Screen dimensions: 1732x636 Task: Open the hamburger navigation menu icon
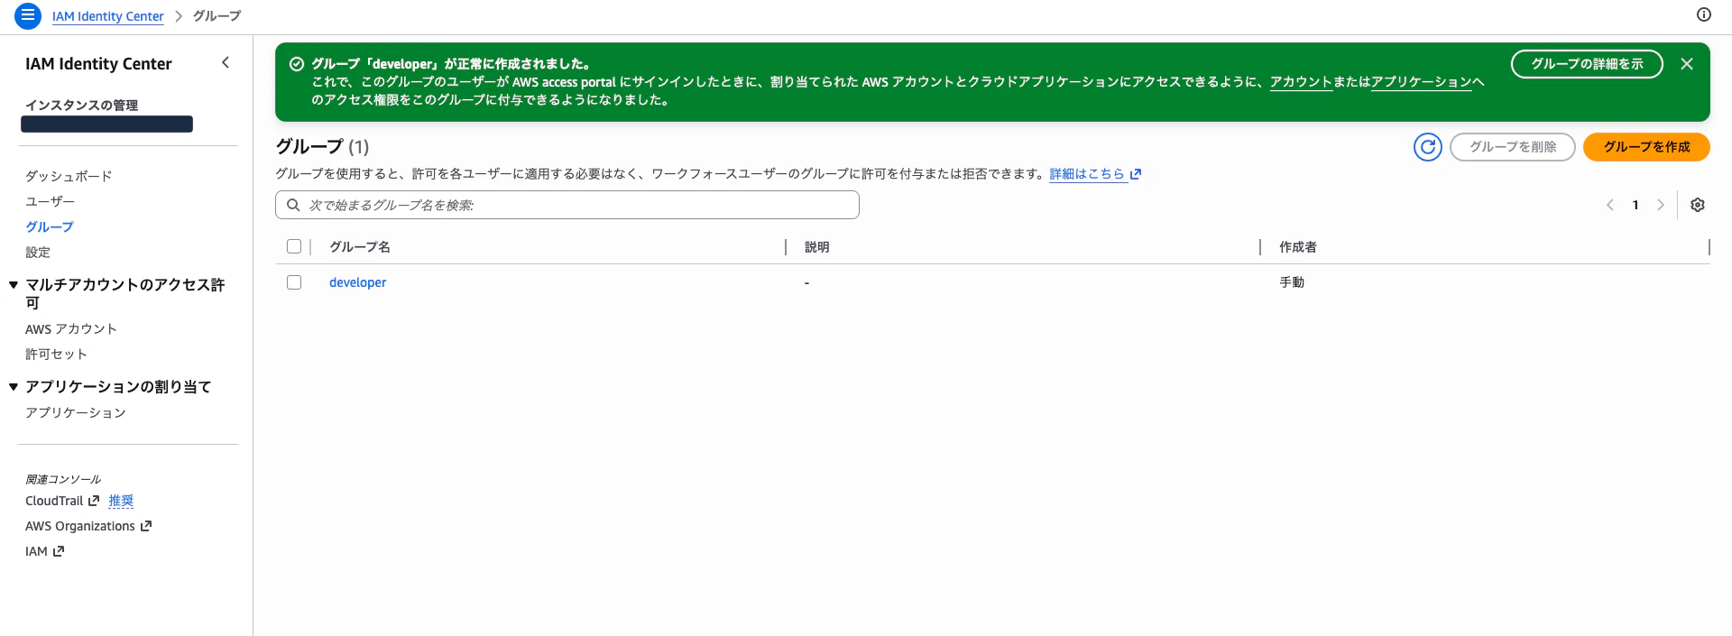pos(28,15)
